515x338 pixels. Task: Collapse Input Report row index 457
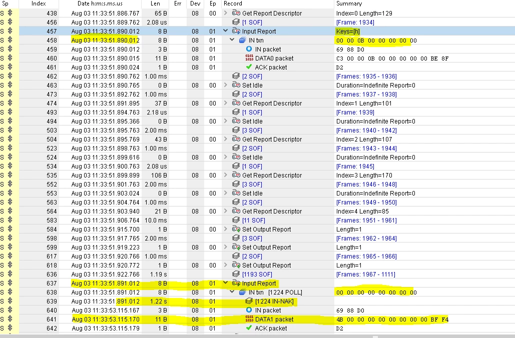tap(226, 31)
